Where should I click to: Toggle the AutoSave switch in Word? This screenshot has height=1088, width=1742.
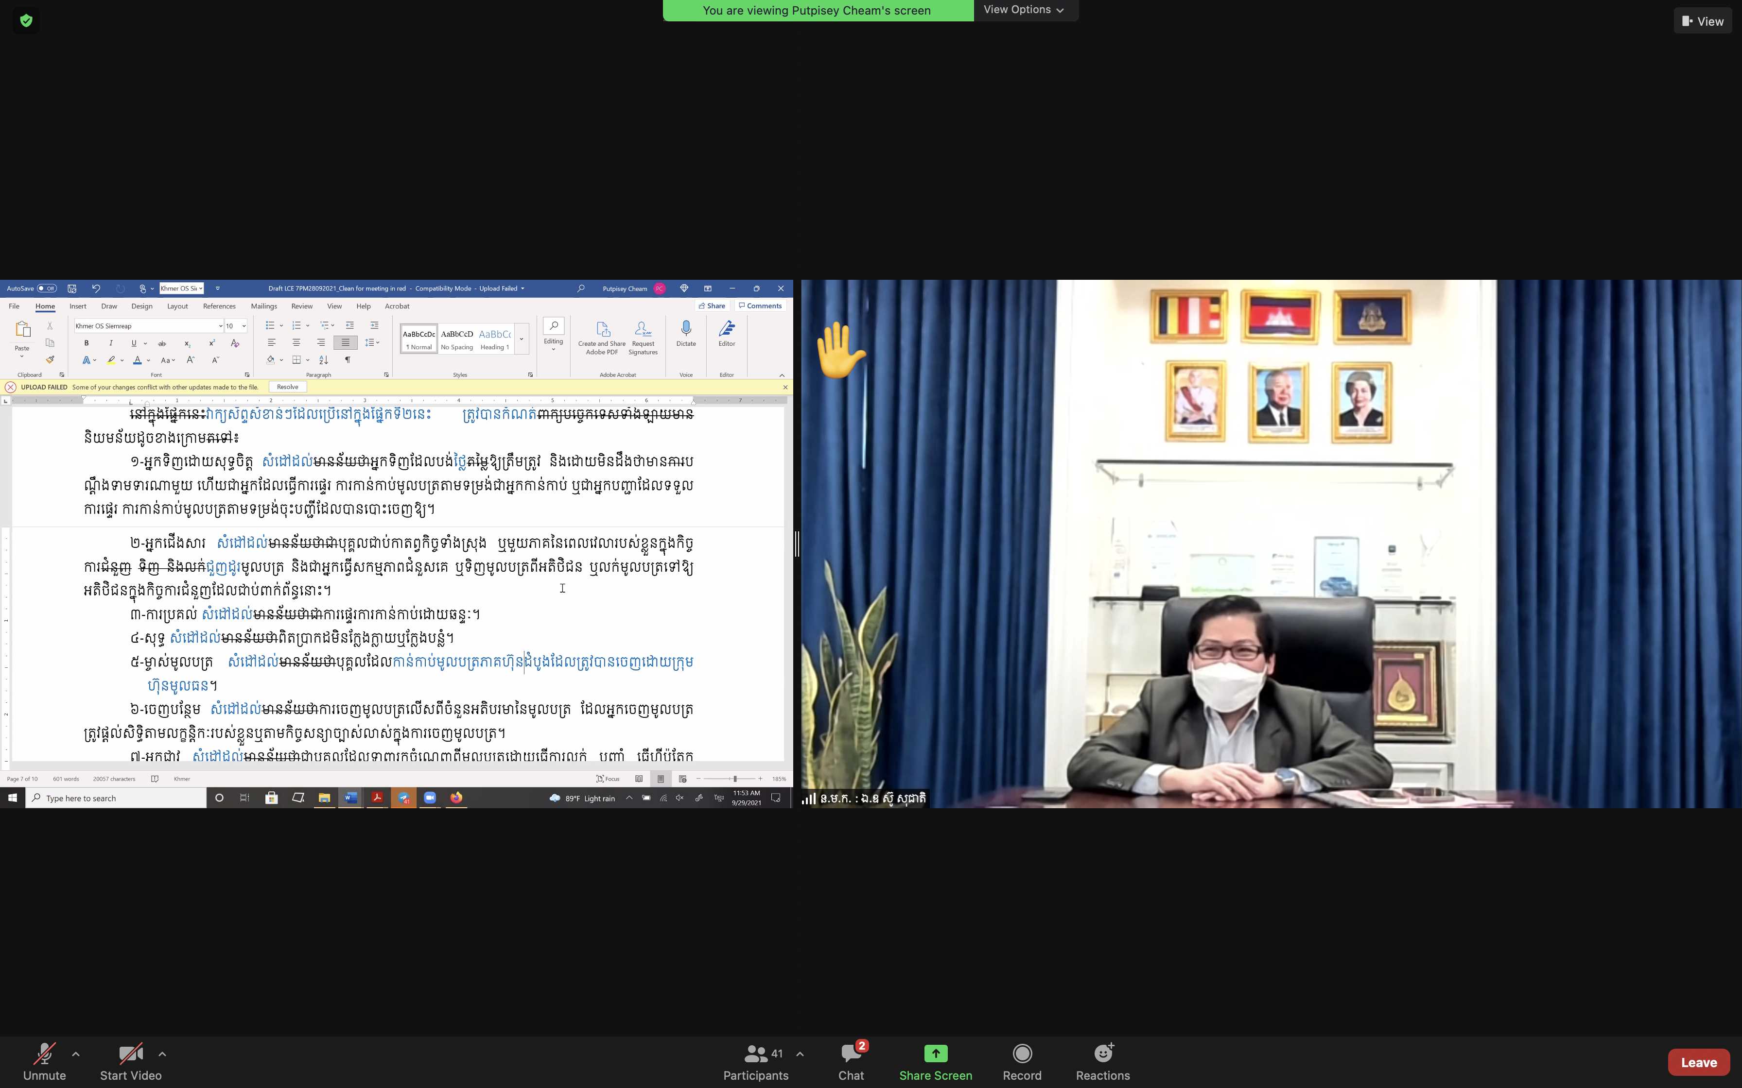(47, 289)
